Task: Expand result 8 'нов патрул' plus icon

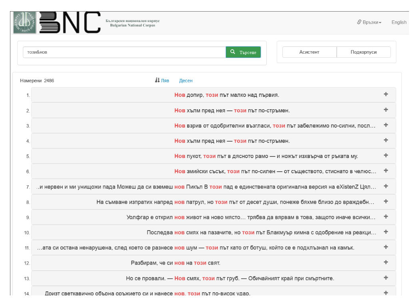Action: tap(386, 201)
